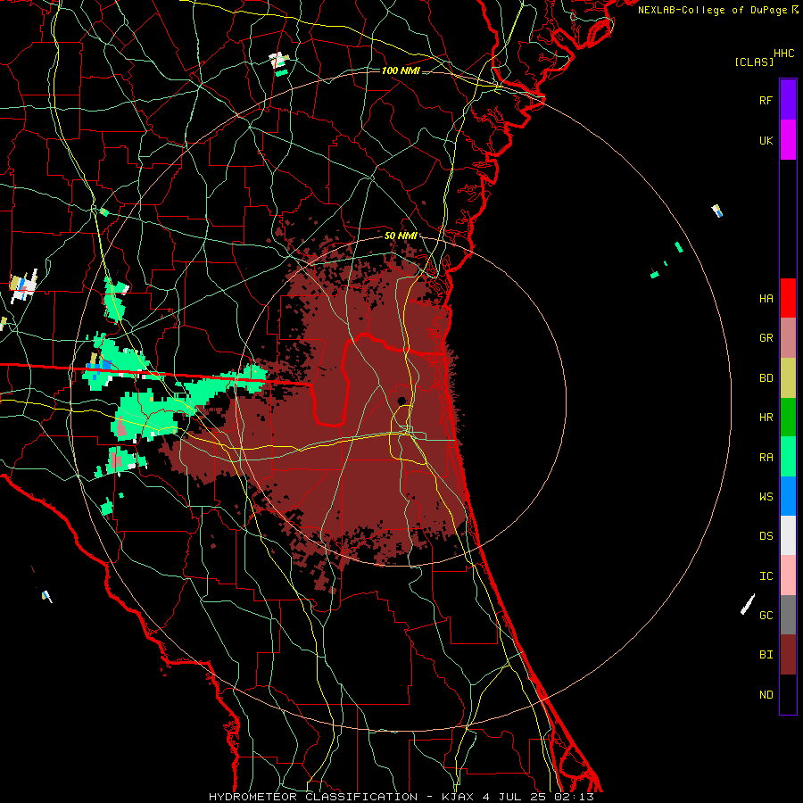Screen dimensions: 803x803
Task: Click the HHC product label
Action: point(783,54)
